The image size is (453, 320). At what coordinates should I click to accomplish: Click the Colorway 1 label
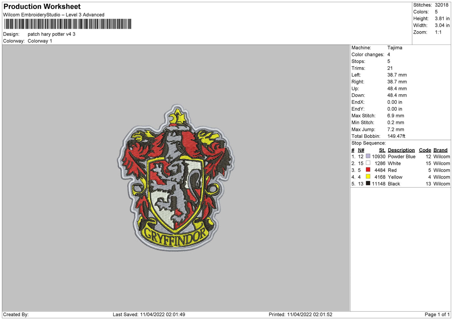point(40,41)
